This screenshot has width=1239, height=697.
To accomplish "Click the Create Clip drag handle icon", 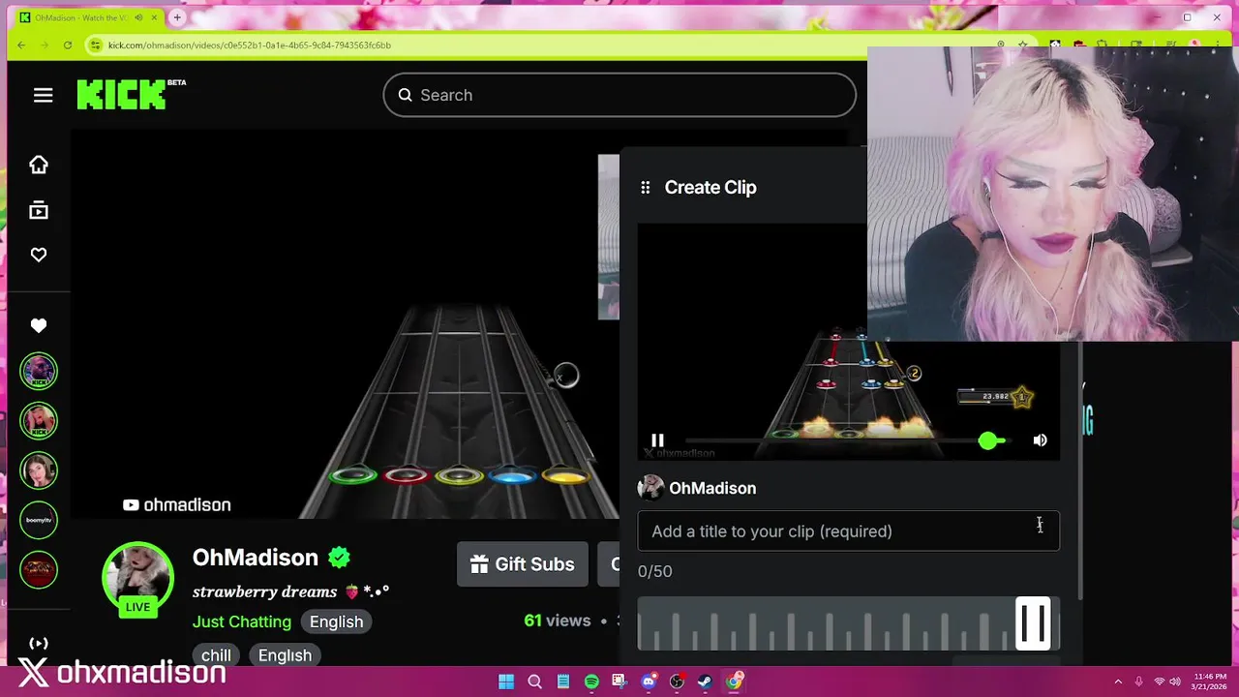I will [x=646, y=188].
